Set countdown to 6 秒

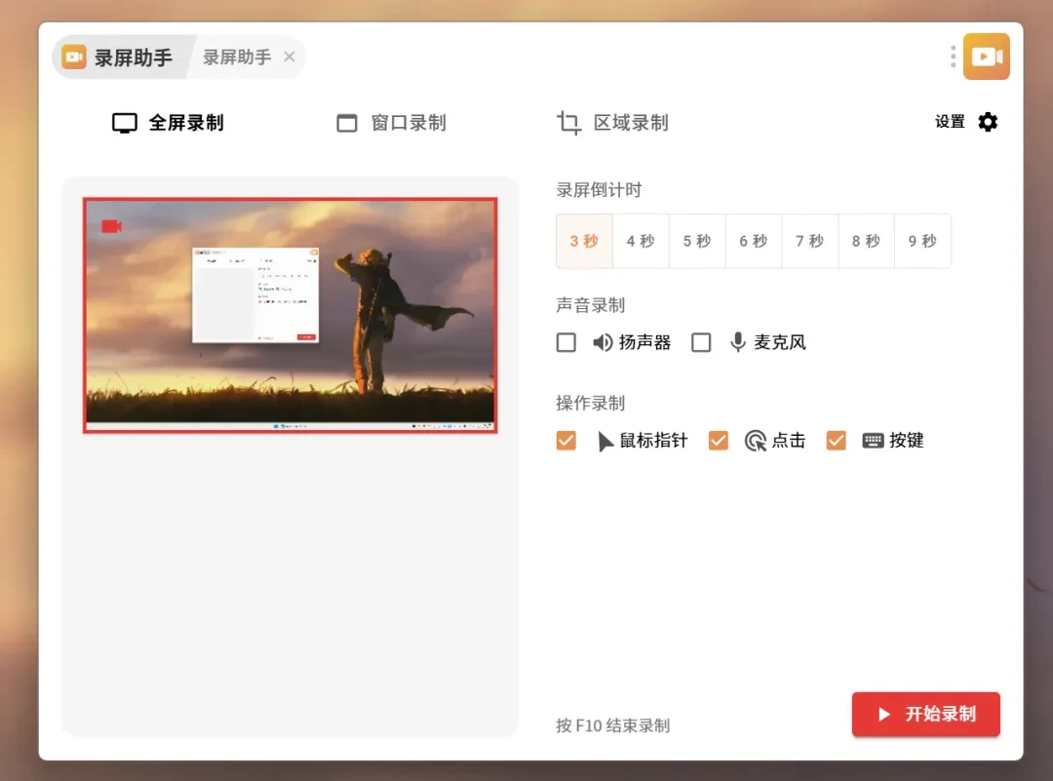[754, 241]
